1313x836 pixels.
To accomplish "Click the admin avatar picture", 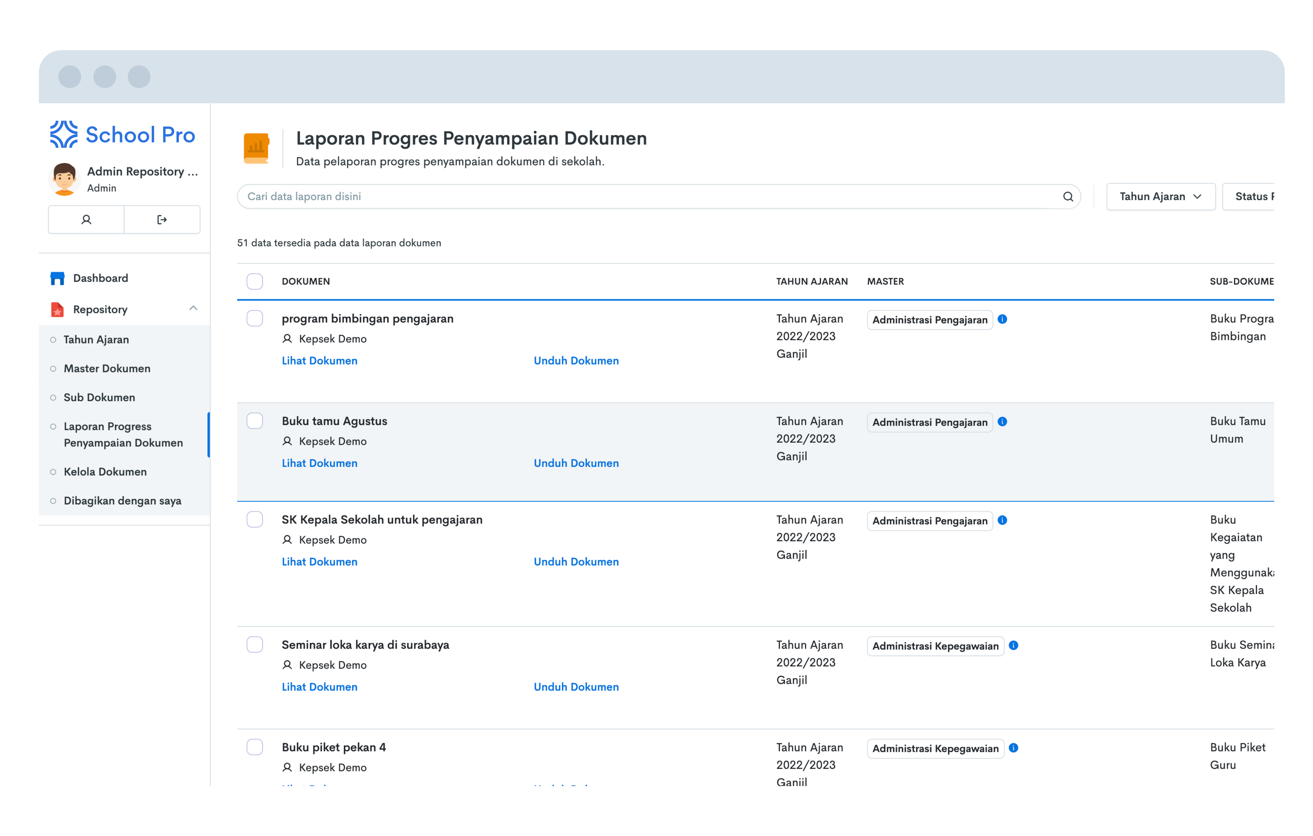I will (x=64, y=178).
